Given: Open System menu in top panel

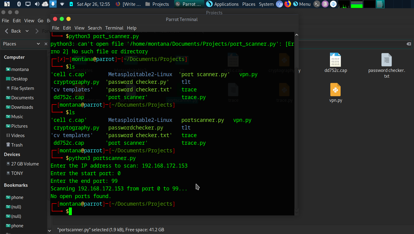Looking at the screenshot, I should (266, 4).
